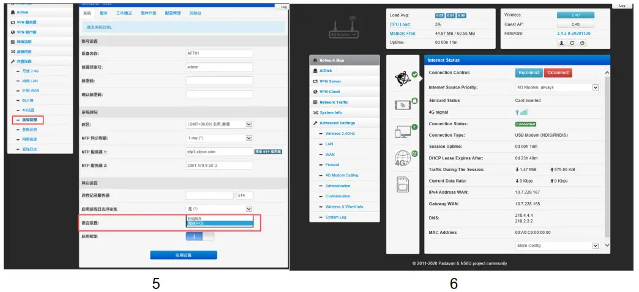This screenshot has width=639, height=292.
Task: Click the 搜索 NTP 服务器 button
Action: [x=268, y=151]
